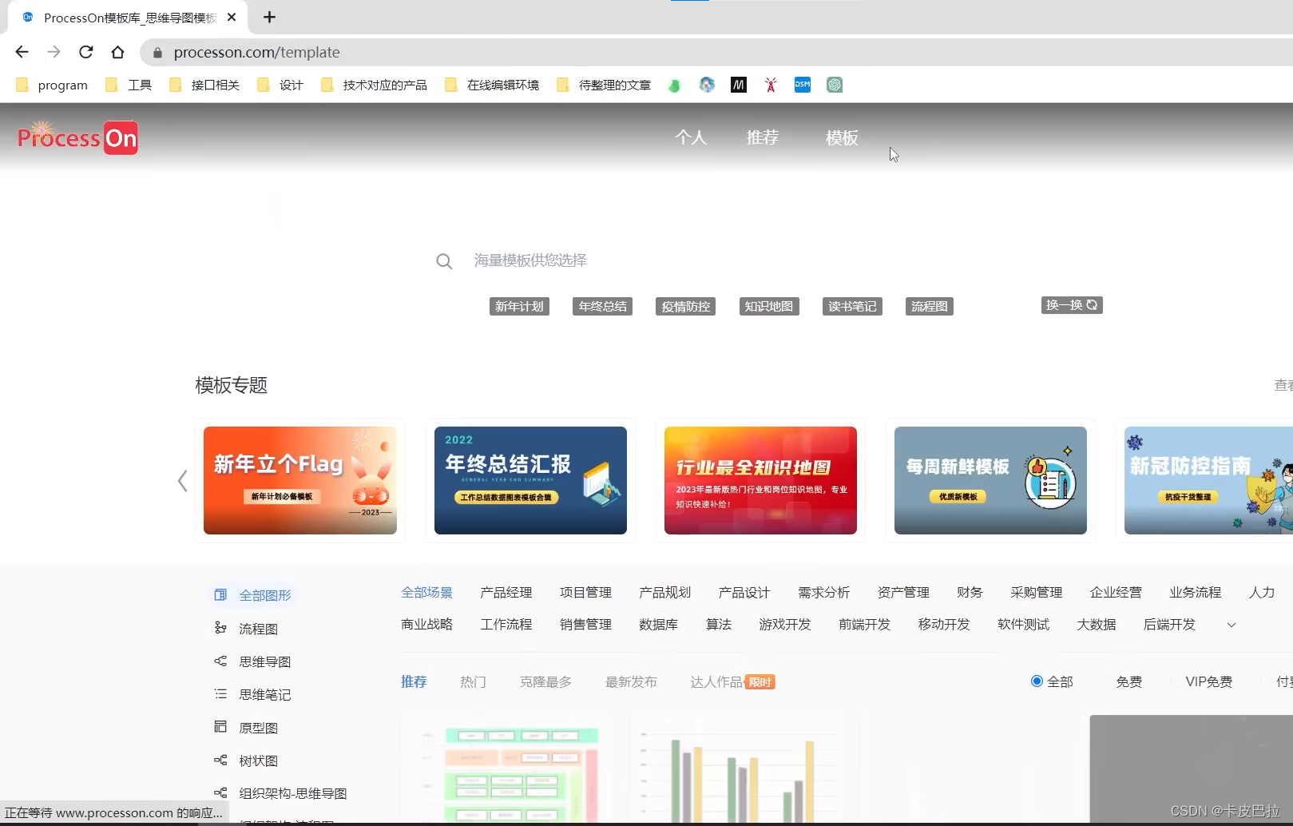
Task: Select the 推荐 sort tab
Action: pos(414,681)
